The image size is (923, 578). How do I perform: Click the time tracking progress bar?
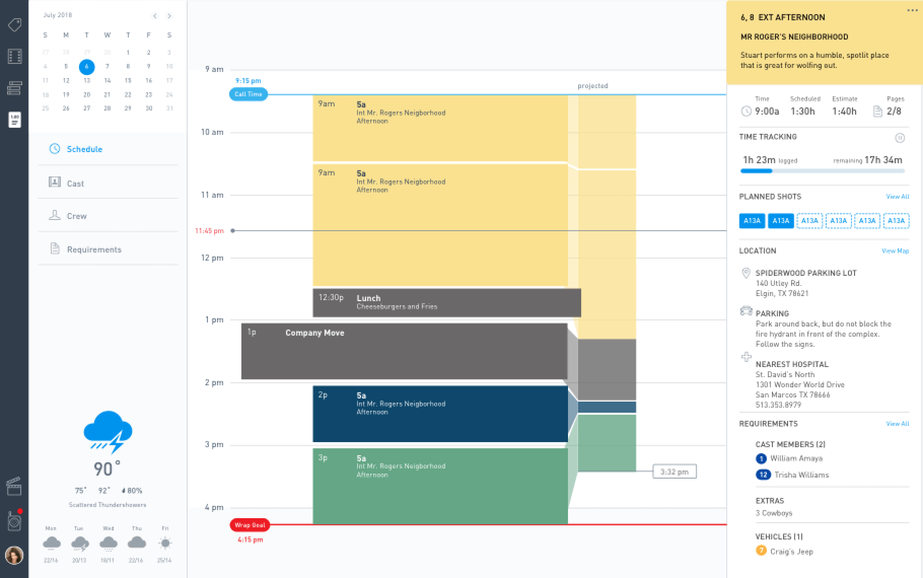pos(822,171)
